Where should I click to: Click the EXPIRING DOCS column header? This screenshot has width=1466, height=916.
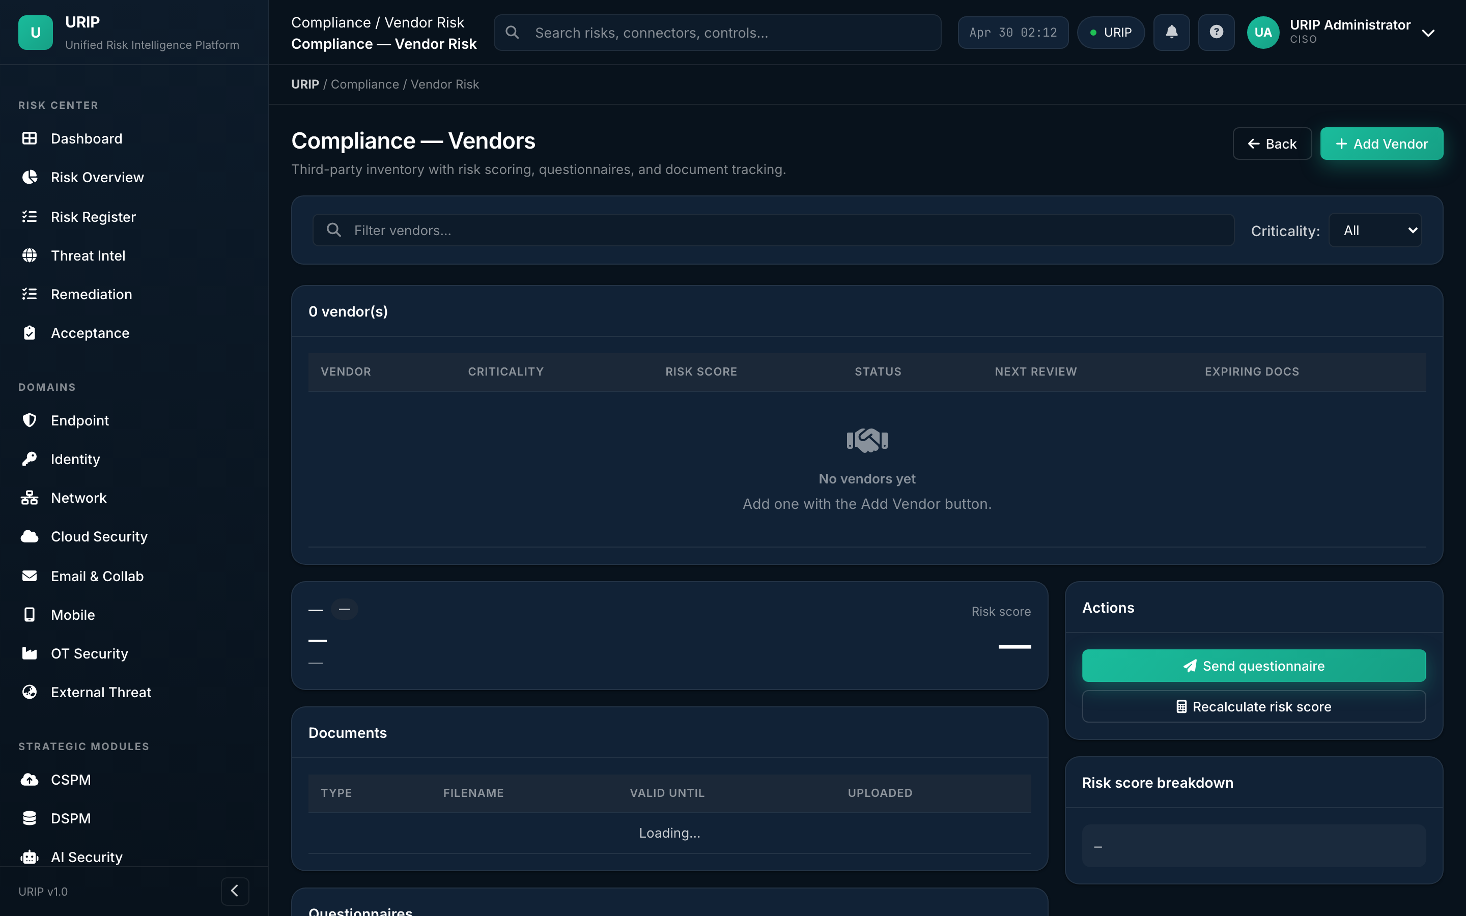[1252, 371]
